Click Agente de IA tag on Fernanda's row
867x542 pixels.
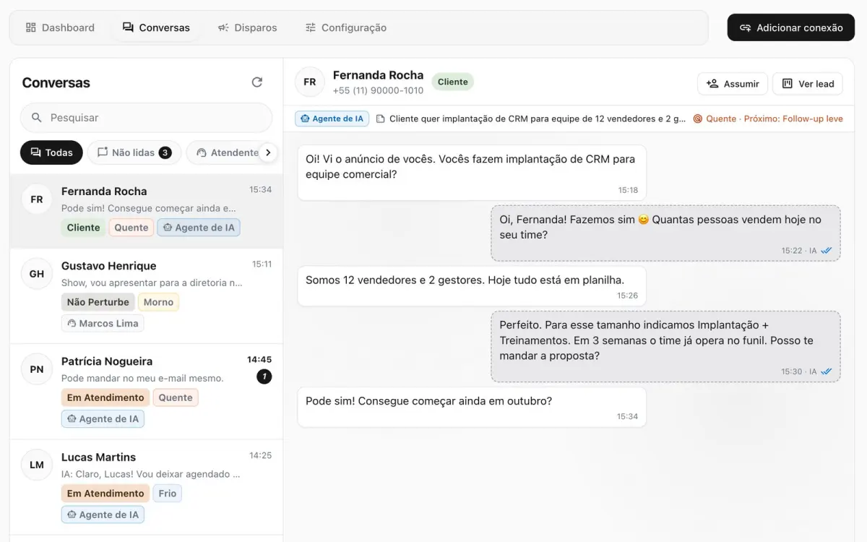(x=199, y=228)
